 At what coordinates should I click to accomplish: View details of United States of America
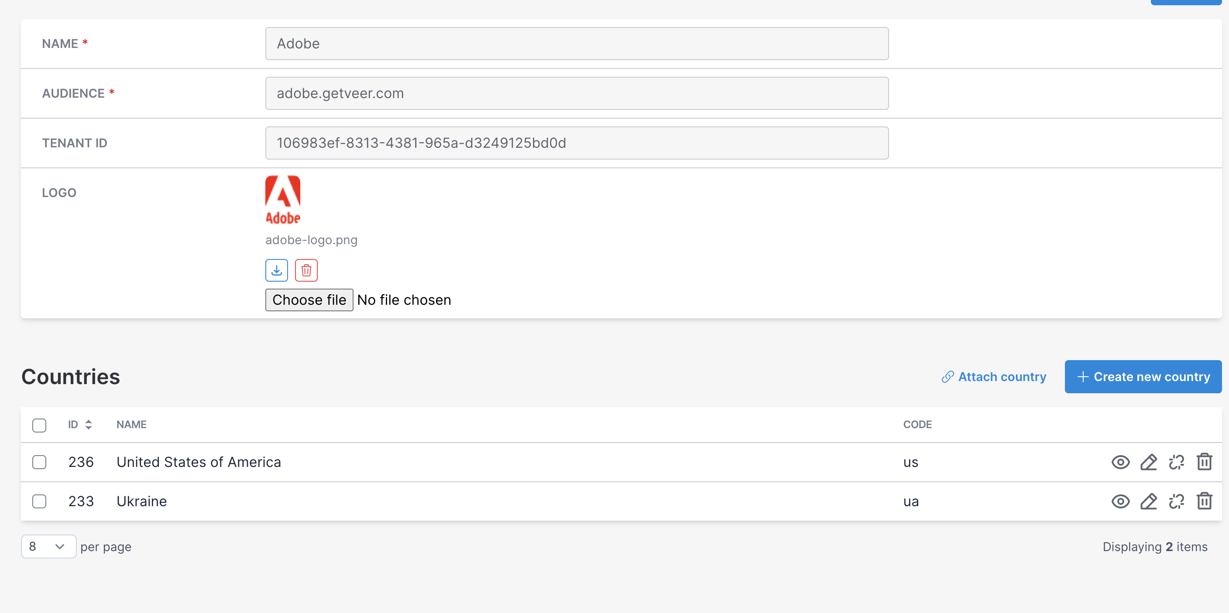(x=1121, y=461)
